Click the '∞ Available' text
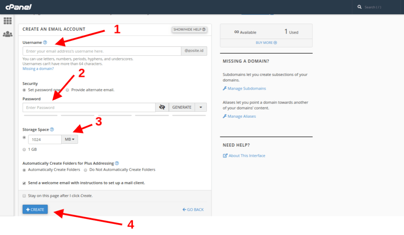The height and width of the screenshot is (235, 404). (x=245, y=32)
